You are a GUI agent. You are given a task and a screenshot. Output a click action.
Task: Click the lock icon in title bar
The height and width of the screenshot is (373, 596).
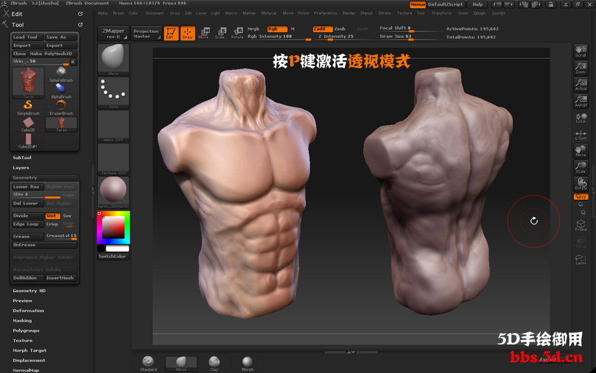click(x=550, y=4)
